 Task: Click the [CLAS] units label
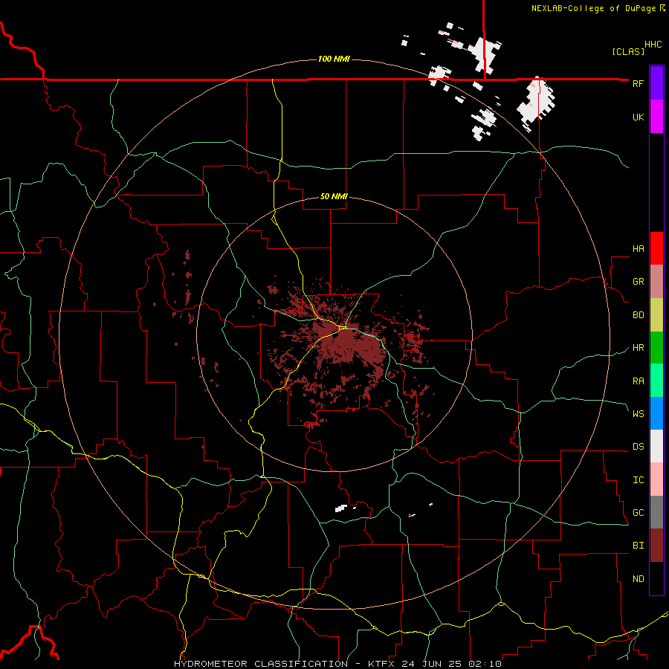(x=627, y=51)
